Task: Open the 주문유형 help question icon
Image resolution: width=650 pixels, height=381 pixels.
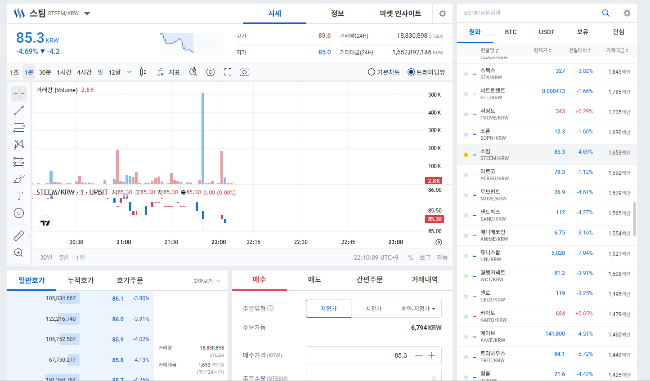Action: coord(270,308)
